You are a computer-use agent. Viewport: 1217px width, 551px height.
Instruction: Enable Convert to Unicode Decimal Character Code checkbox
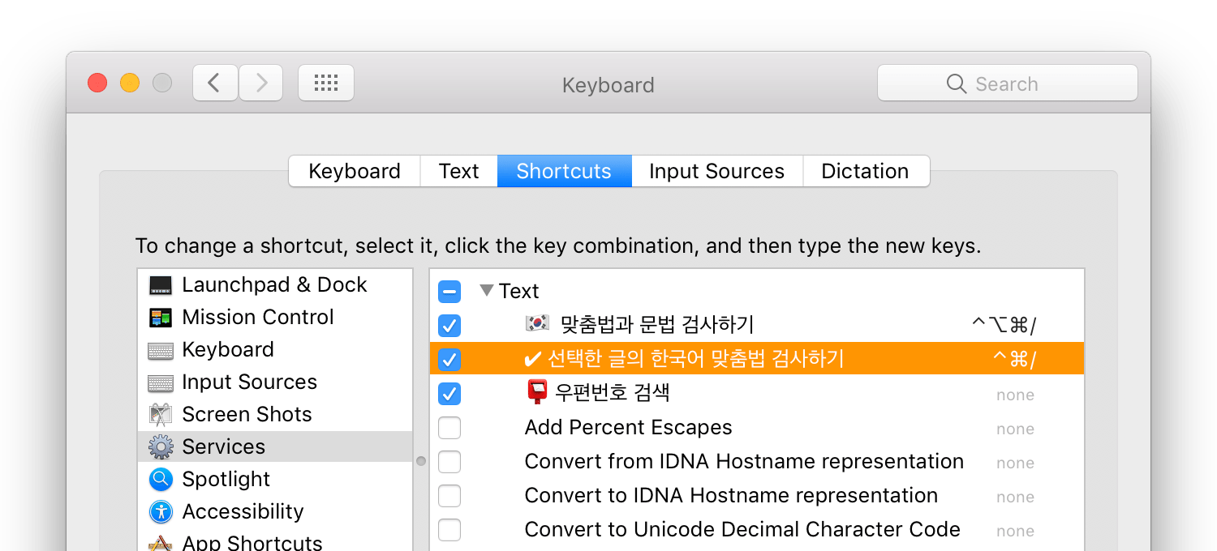tap(449, 530)
